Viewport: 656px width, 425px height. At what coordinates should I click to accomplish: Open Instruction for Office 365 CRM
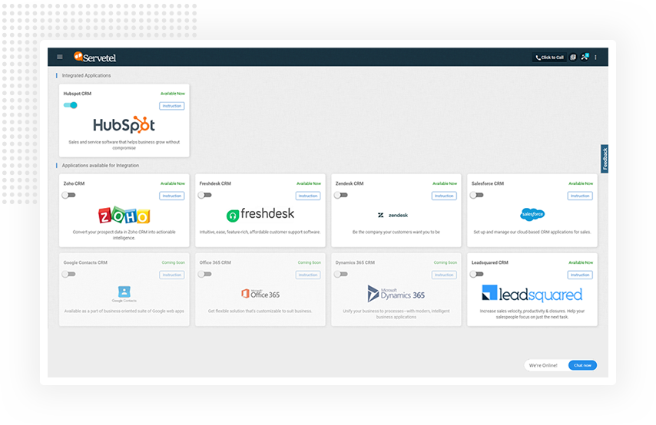tap(308, 275)
